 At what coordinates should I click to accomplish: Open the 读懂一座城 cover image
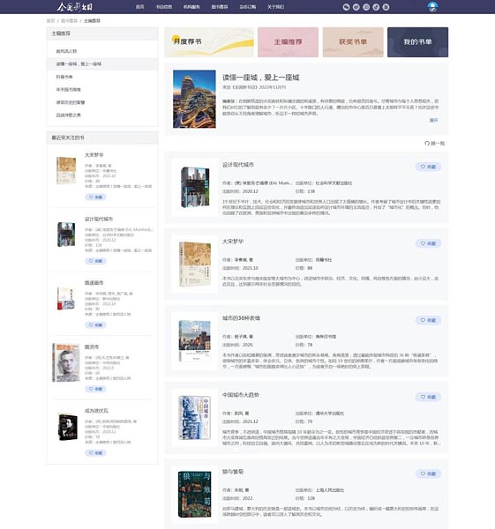click(x=194, y=99)
